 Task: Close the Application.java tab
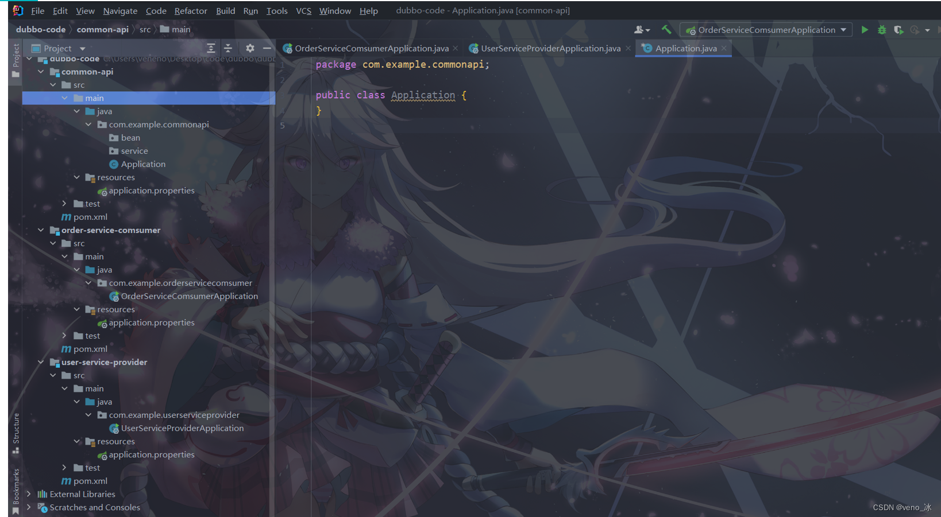724,48
